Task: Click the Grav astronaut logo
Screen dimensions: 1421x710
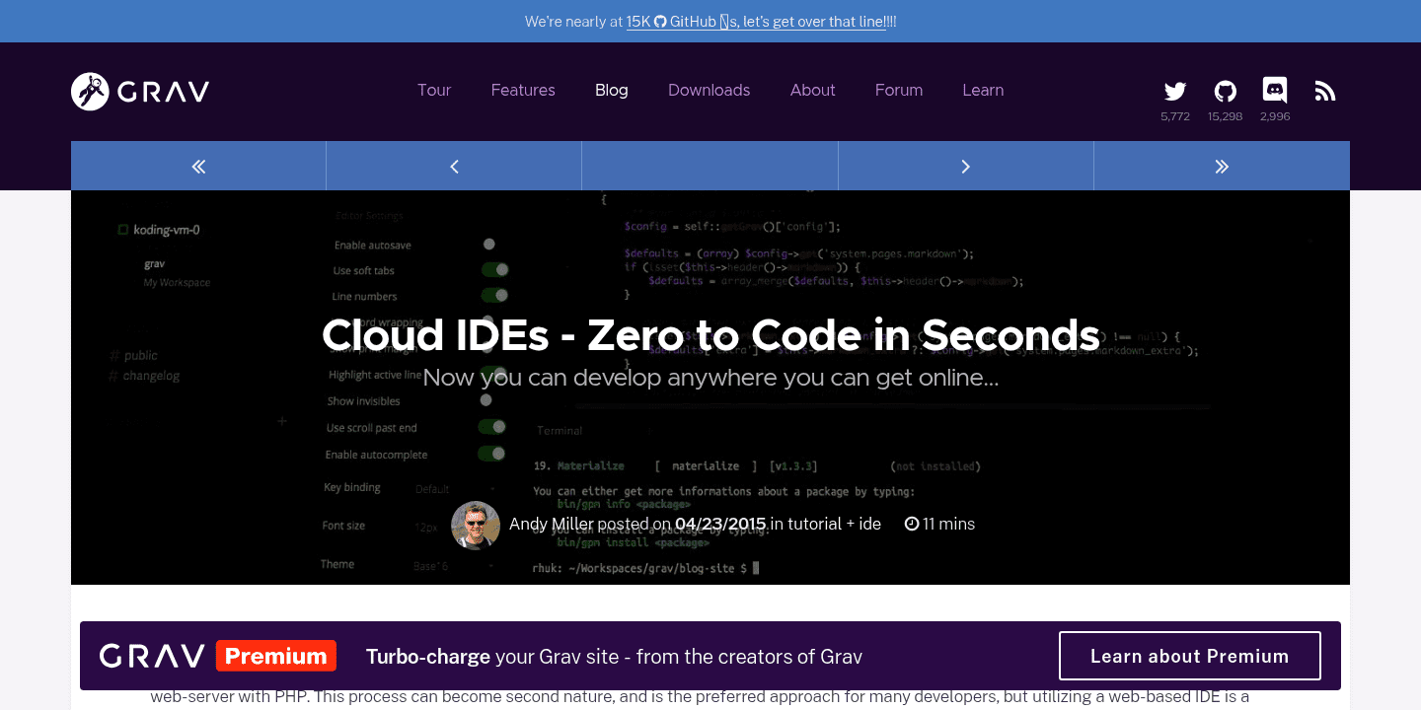Action: 90,91
